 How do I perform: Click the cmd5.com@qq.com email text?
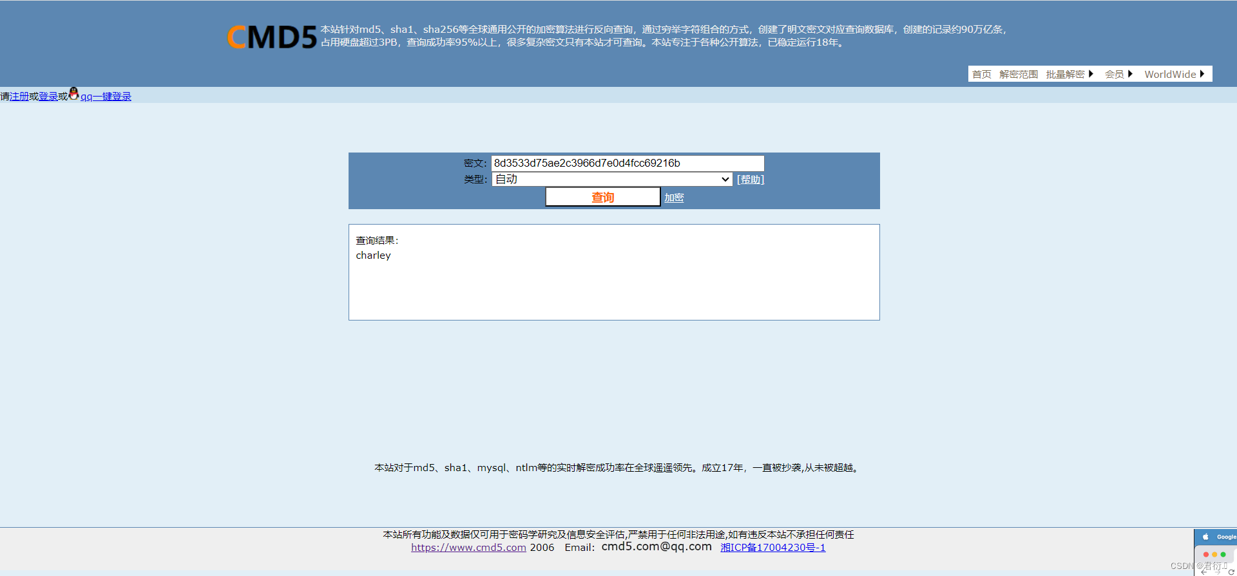[657, 546]
